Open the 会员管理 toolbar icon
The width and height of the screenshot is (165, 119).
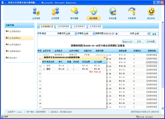click(55, 11)
